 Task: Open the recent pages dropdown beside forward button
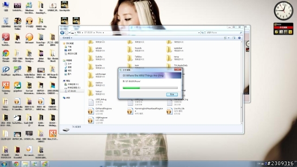(70, 33)
